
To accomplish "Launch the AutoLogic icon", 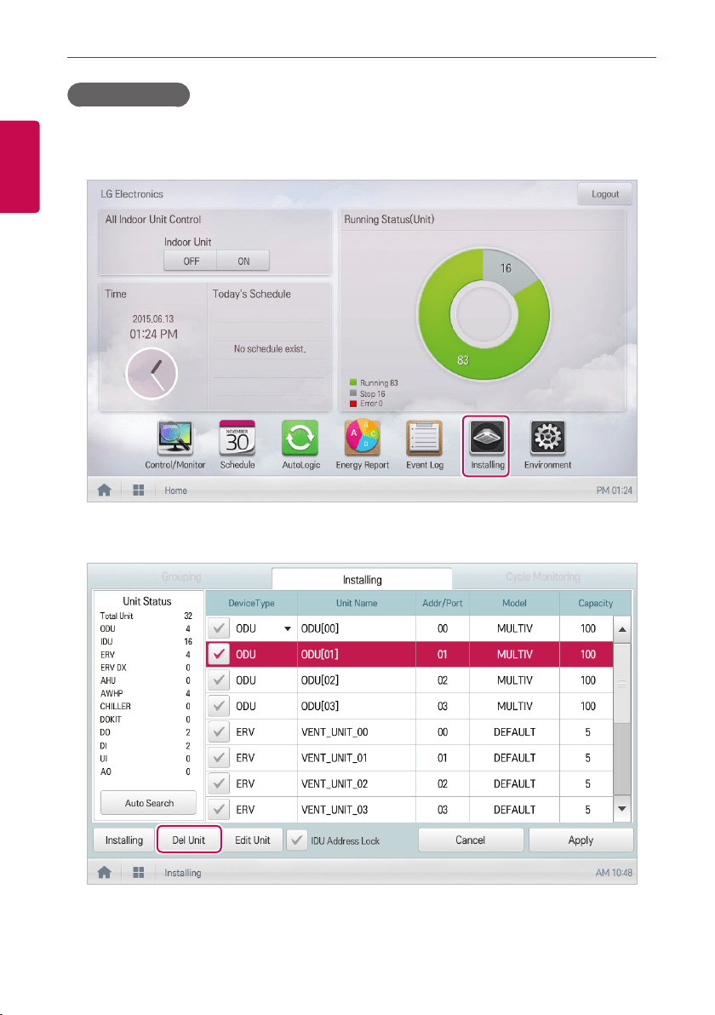I will point(300,438).
